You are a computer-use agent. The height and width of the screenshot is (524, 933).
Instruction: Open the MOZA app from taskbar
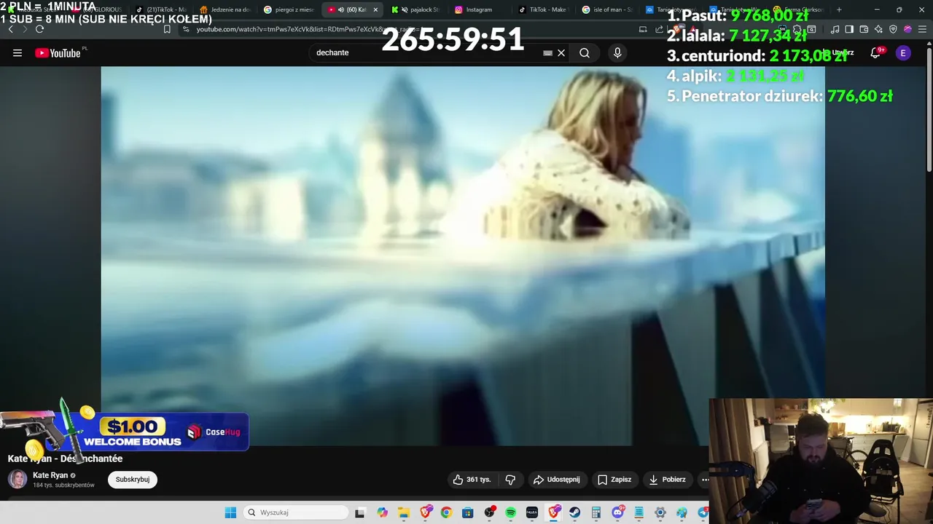(x=532, y=513)
